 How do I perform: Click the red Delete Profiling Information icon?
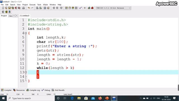[92, 8]
